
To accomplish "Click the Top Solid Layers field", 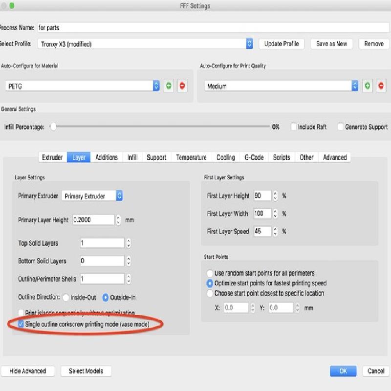I will (x=102, y=243).
